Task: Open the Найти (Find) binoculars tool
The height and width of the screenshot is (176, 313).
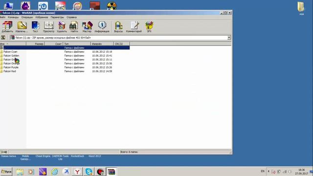Action: click(74, 27)
